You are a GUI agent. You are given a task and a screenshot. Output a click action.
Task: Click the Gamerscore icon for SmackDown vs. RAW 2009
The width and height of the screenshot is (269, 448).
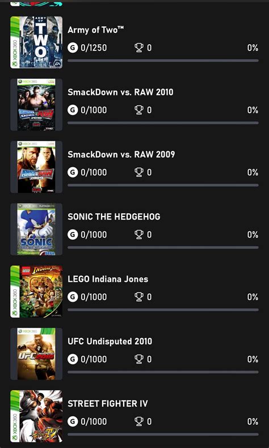tap(73, 172)
